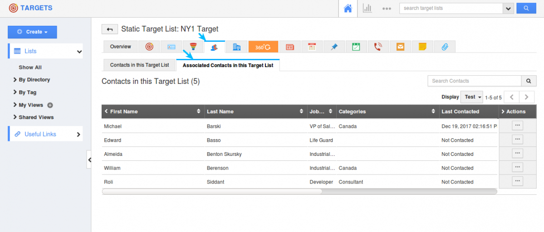Click the horizontal table scrollbar
This screenshot has height=232, width=544.
pos(212,191)
